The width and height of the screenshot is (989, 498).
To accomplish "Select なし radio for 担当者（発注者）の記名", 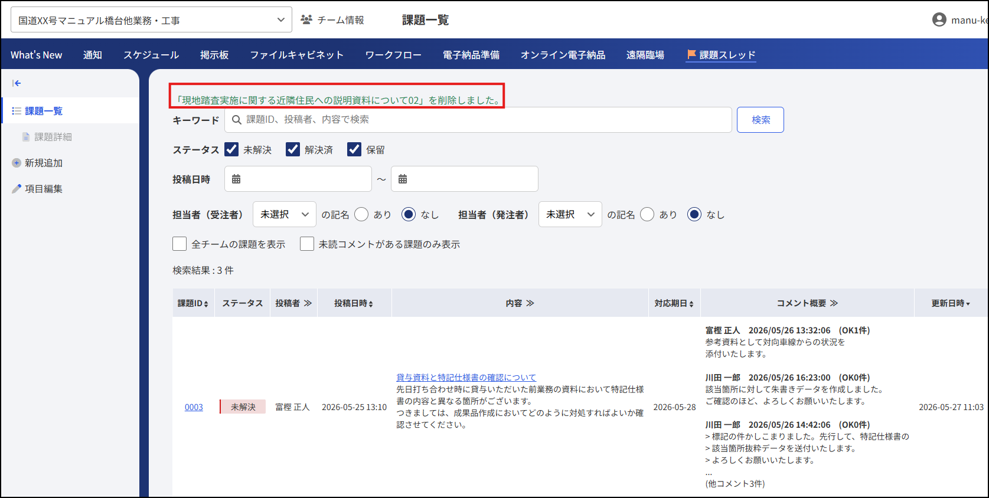I will click(x=694, y=214).
